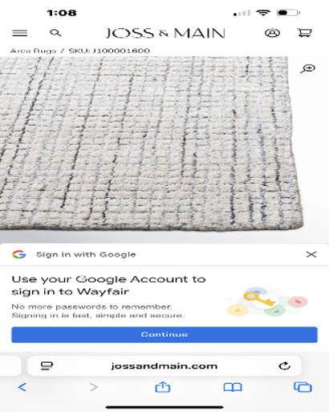Image resolution: width=329 pixels, height=412 pixels.
Task: Open the hamburger menu
Action: click(20, 33)
